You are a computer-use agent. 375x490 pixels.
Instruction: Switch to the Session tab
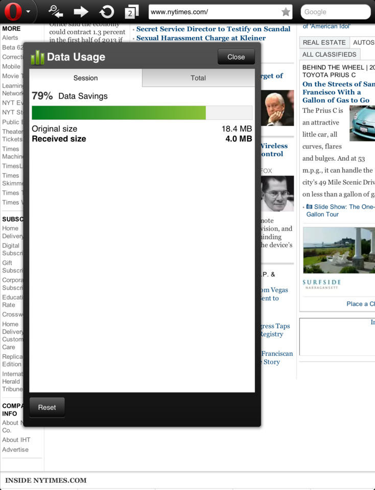(85, 78)
